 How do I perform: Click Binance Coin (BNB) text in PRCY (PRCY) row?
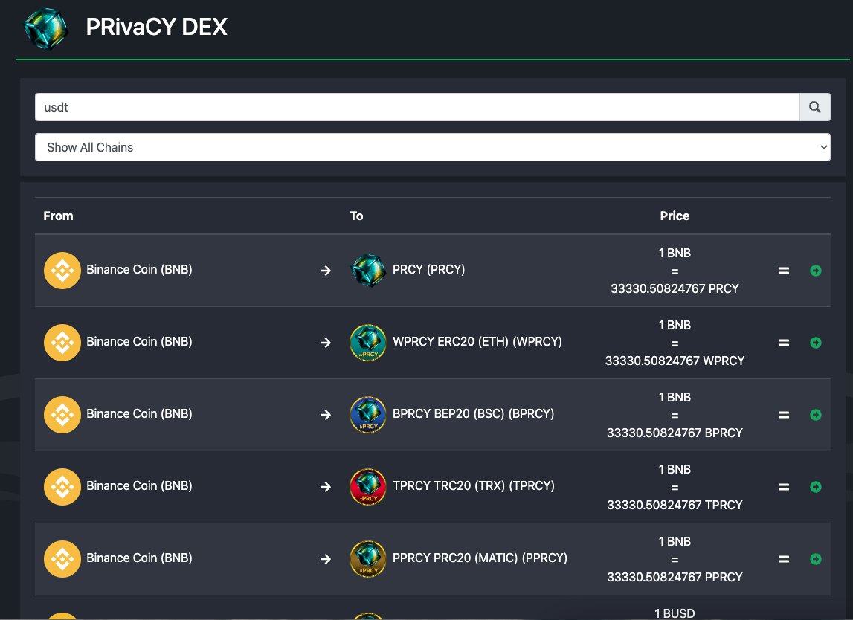tap(139, 270)
